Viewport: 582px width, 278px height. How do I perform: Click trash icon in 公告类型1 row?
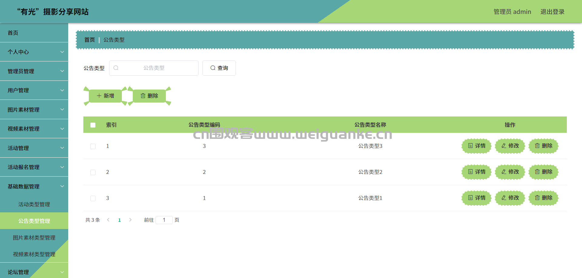click(537, 198)
